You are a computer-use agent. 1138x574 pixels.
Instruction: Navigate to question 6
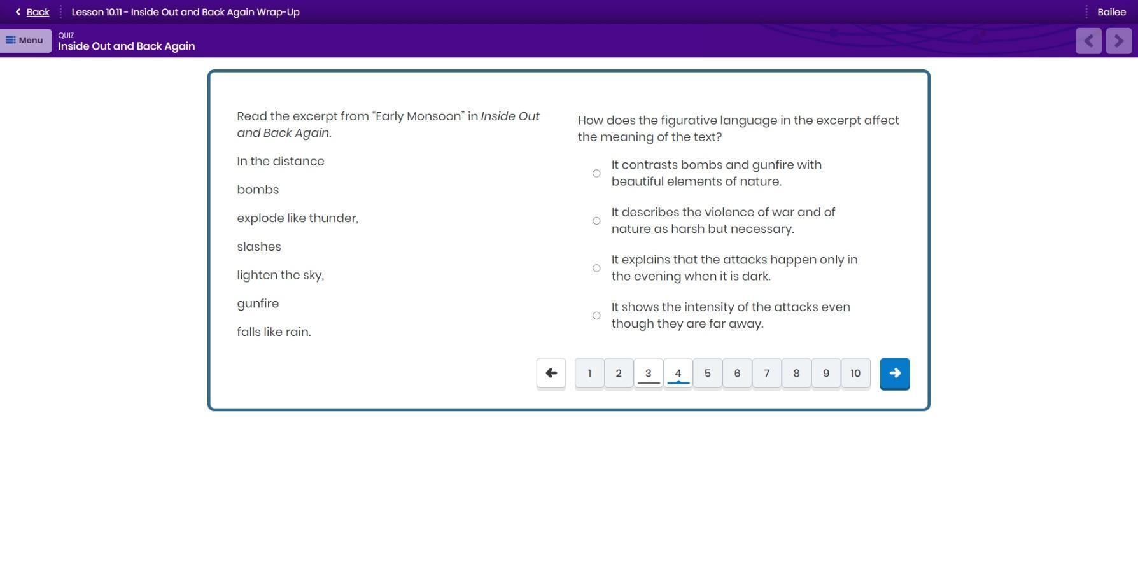[x=737, y=374]
